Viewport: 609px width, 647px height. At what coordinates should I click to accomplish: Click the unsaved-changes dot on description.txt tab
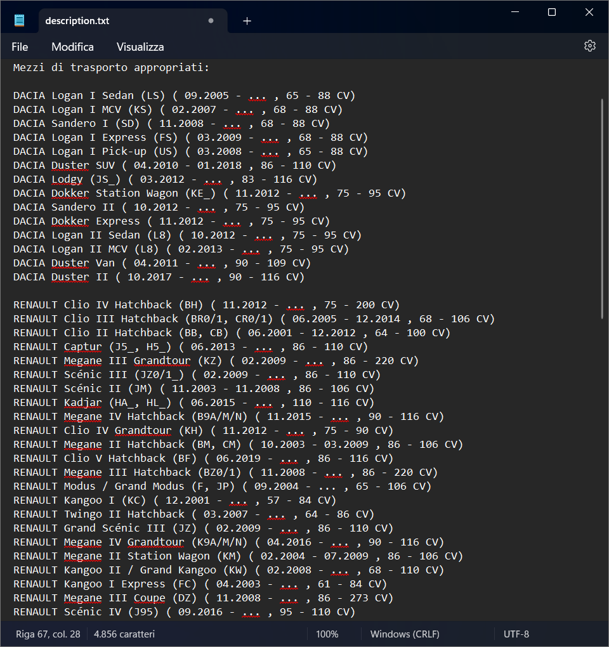pos(211,21)
